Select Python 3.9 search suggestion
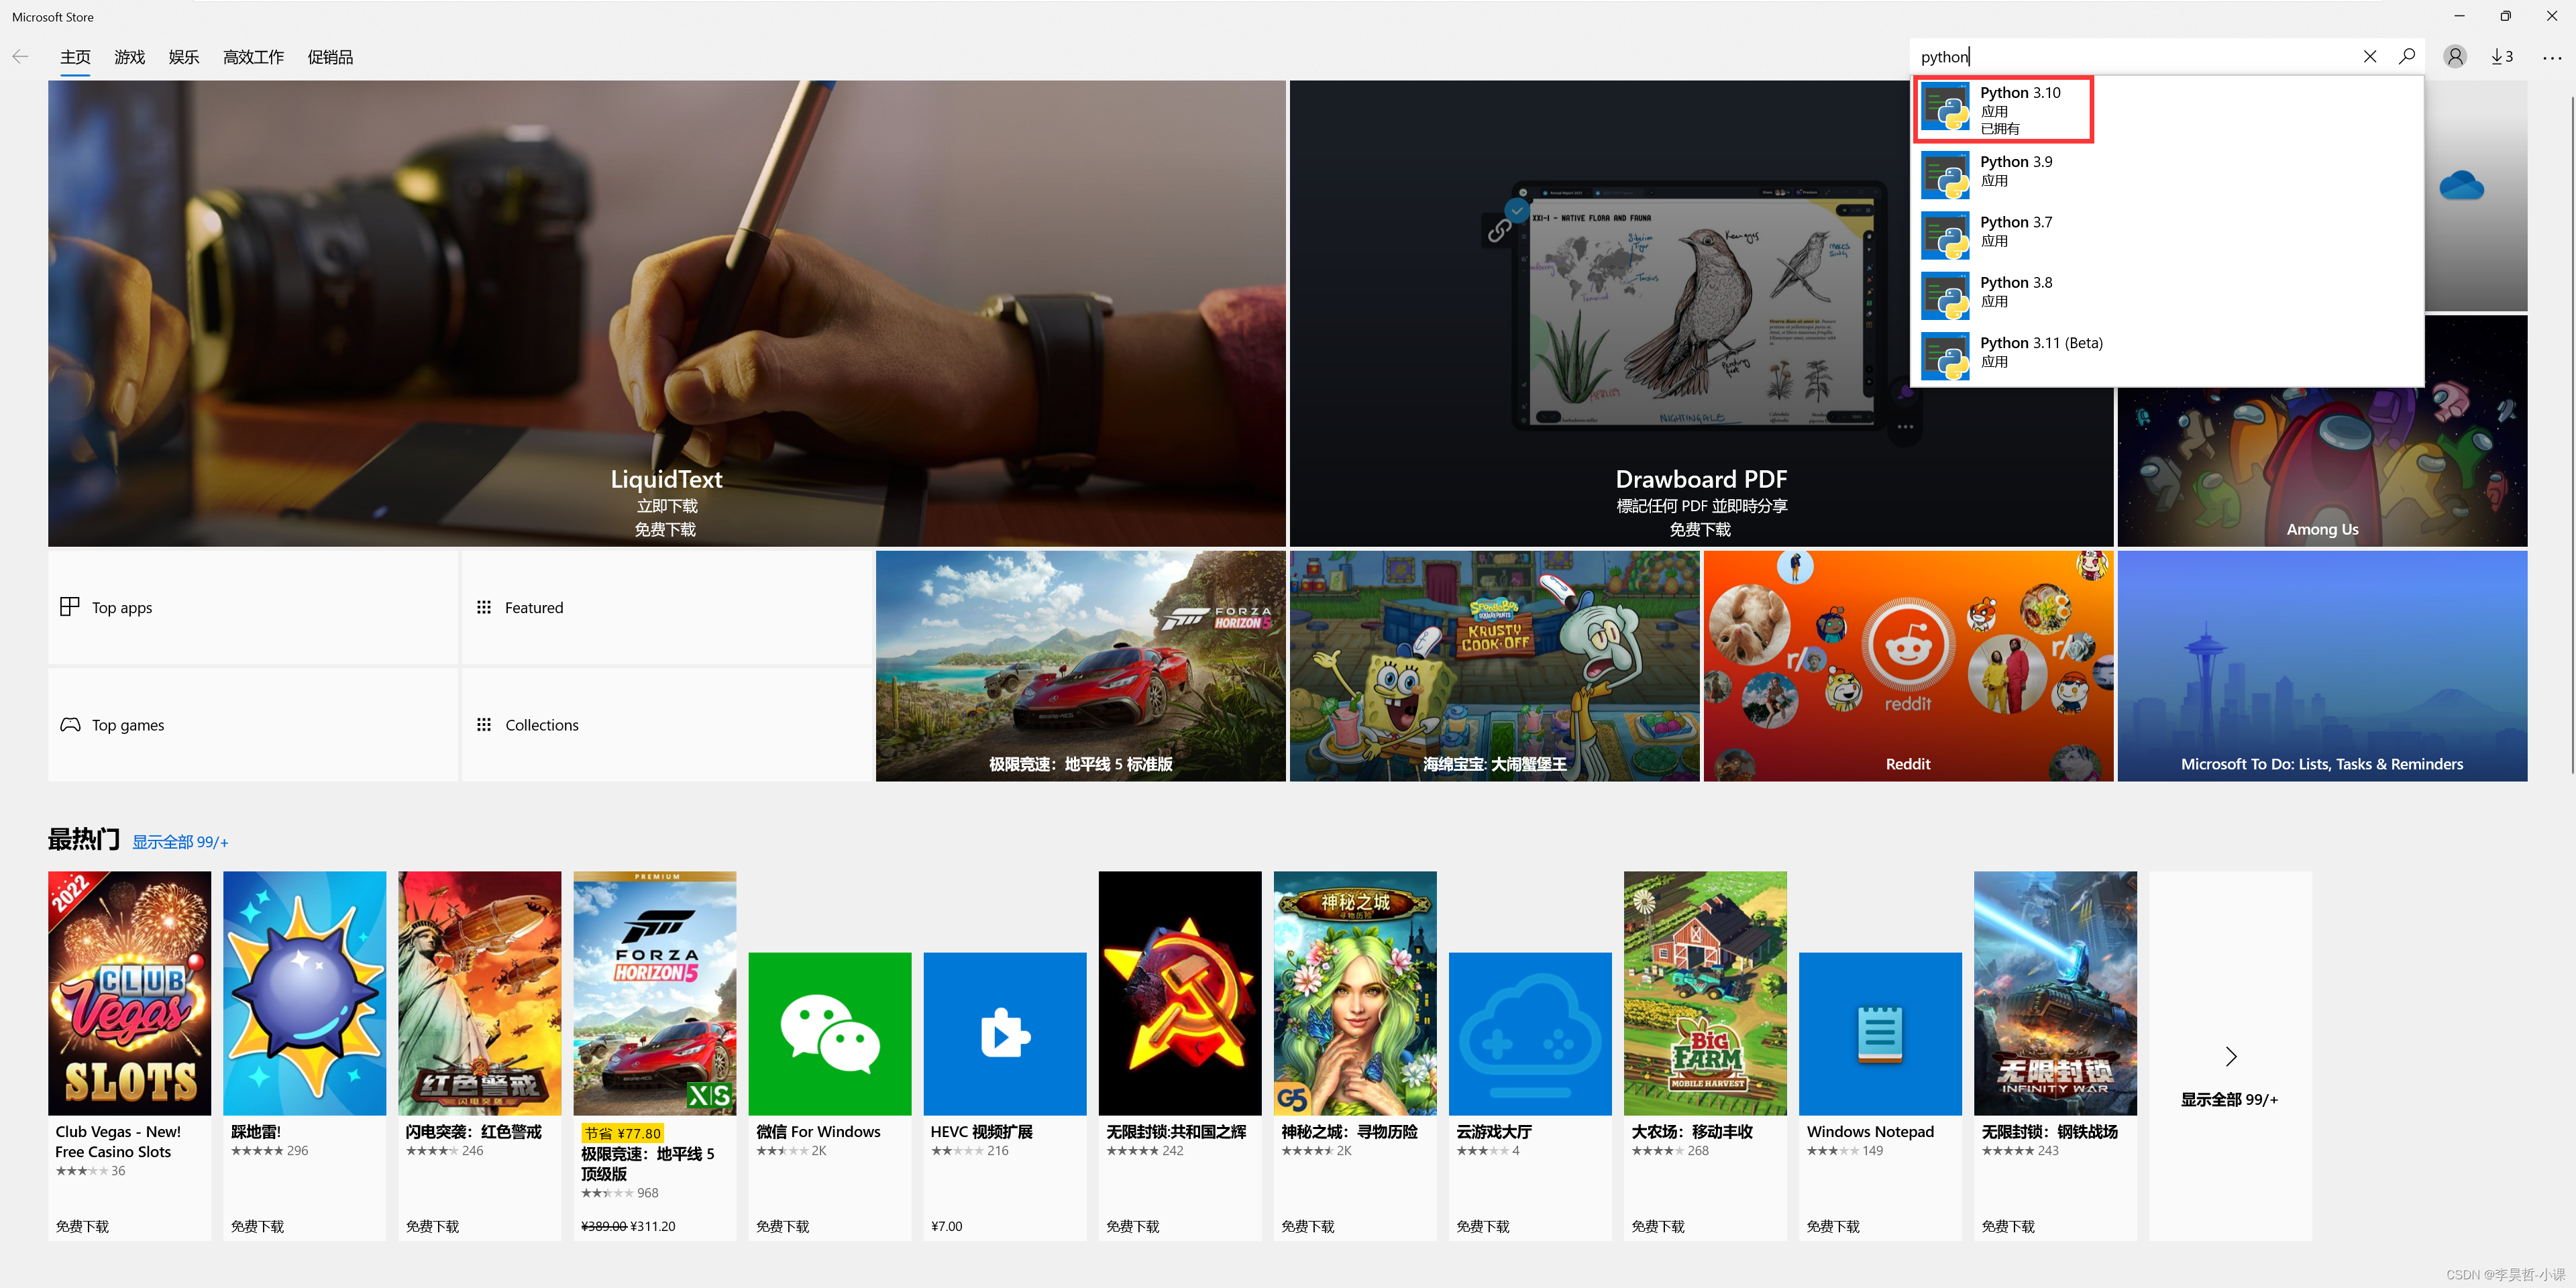2576x1288 pixels. (x=2167, y=175)
